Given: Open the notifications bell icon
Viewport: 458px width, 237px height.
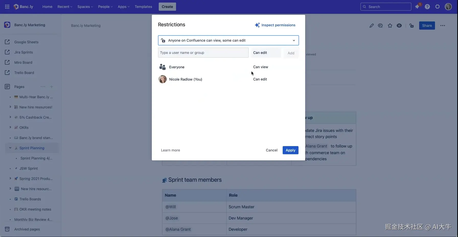Looking at the screenshot, I should click(x=417, y=7).
